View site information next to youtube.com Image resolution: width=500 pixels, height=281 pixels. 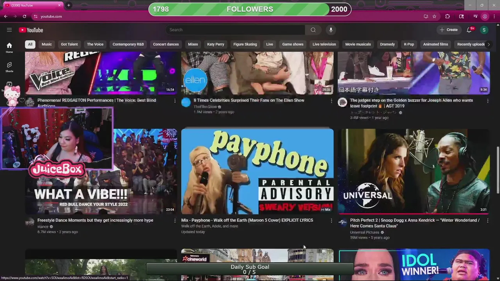coord(36,16)
